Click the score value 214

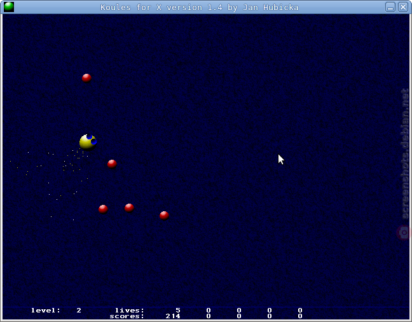pyautogui.click(x=173, y=316)
